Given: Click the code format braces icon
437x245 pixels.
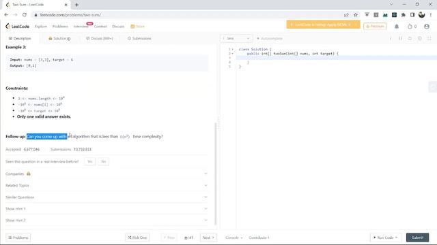Looking at the screenshot, I should (400, 38).
